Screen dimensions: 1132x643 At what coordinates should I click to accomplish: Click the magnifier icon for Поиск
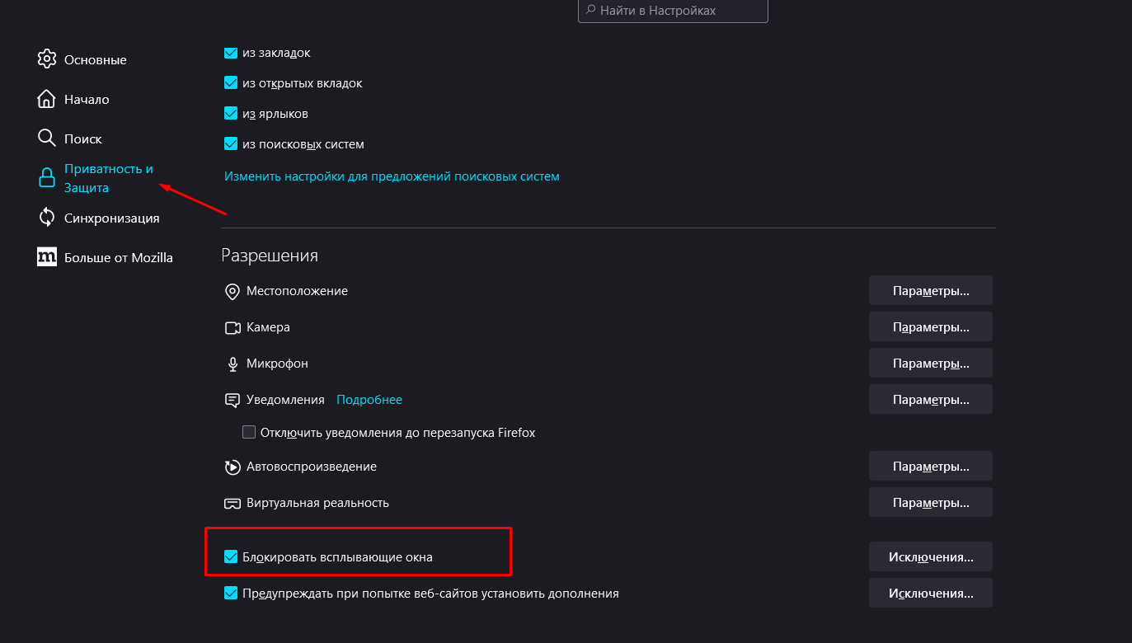coord(47,138)
